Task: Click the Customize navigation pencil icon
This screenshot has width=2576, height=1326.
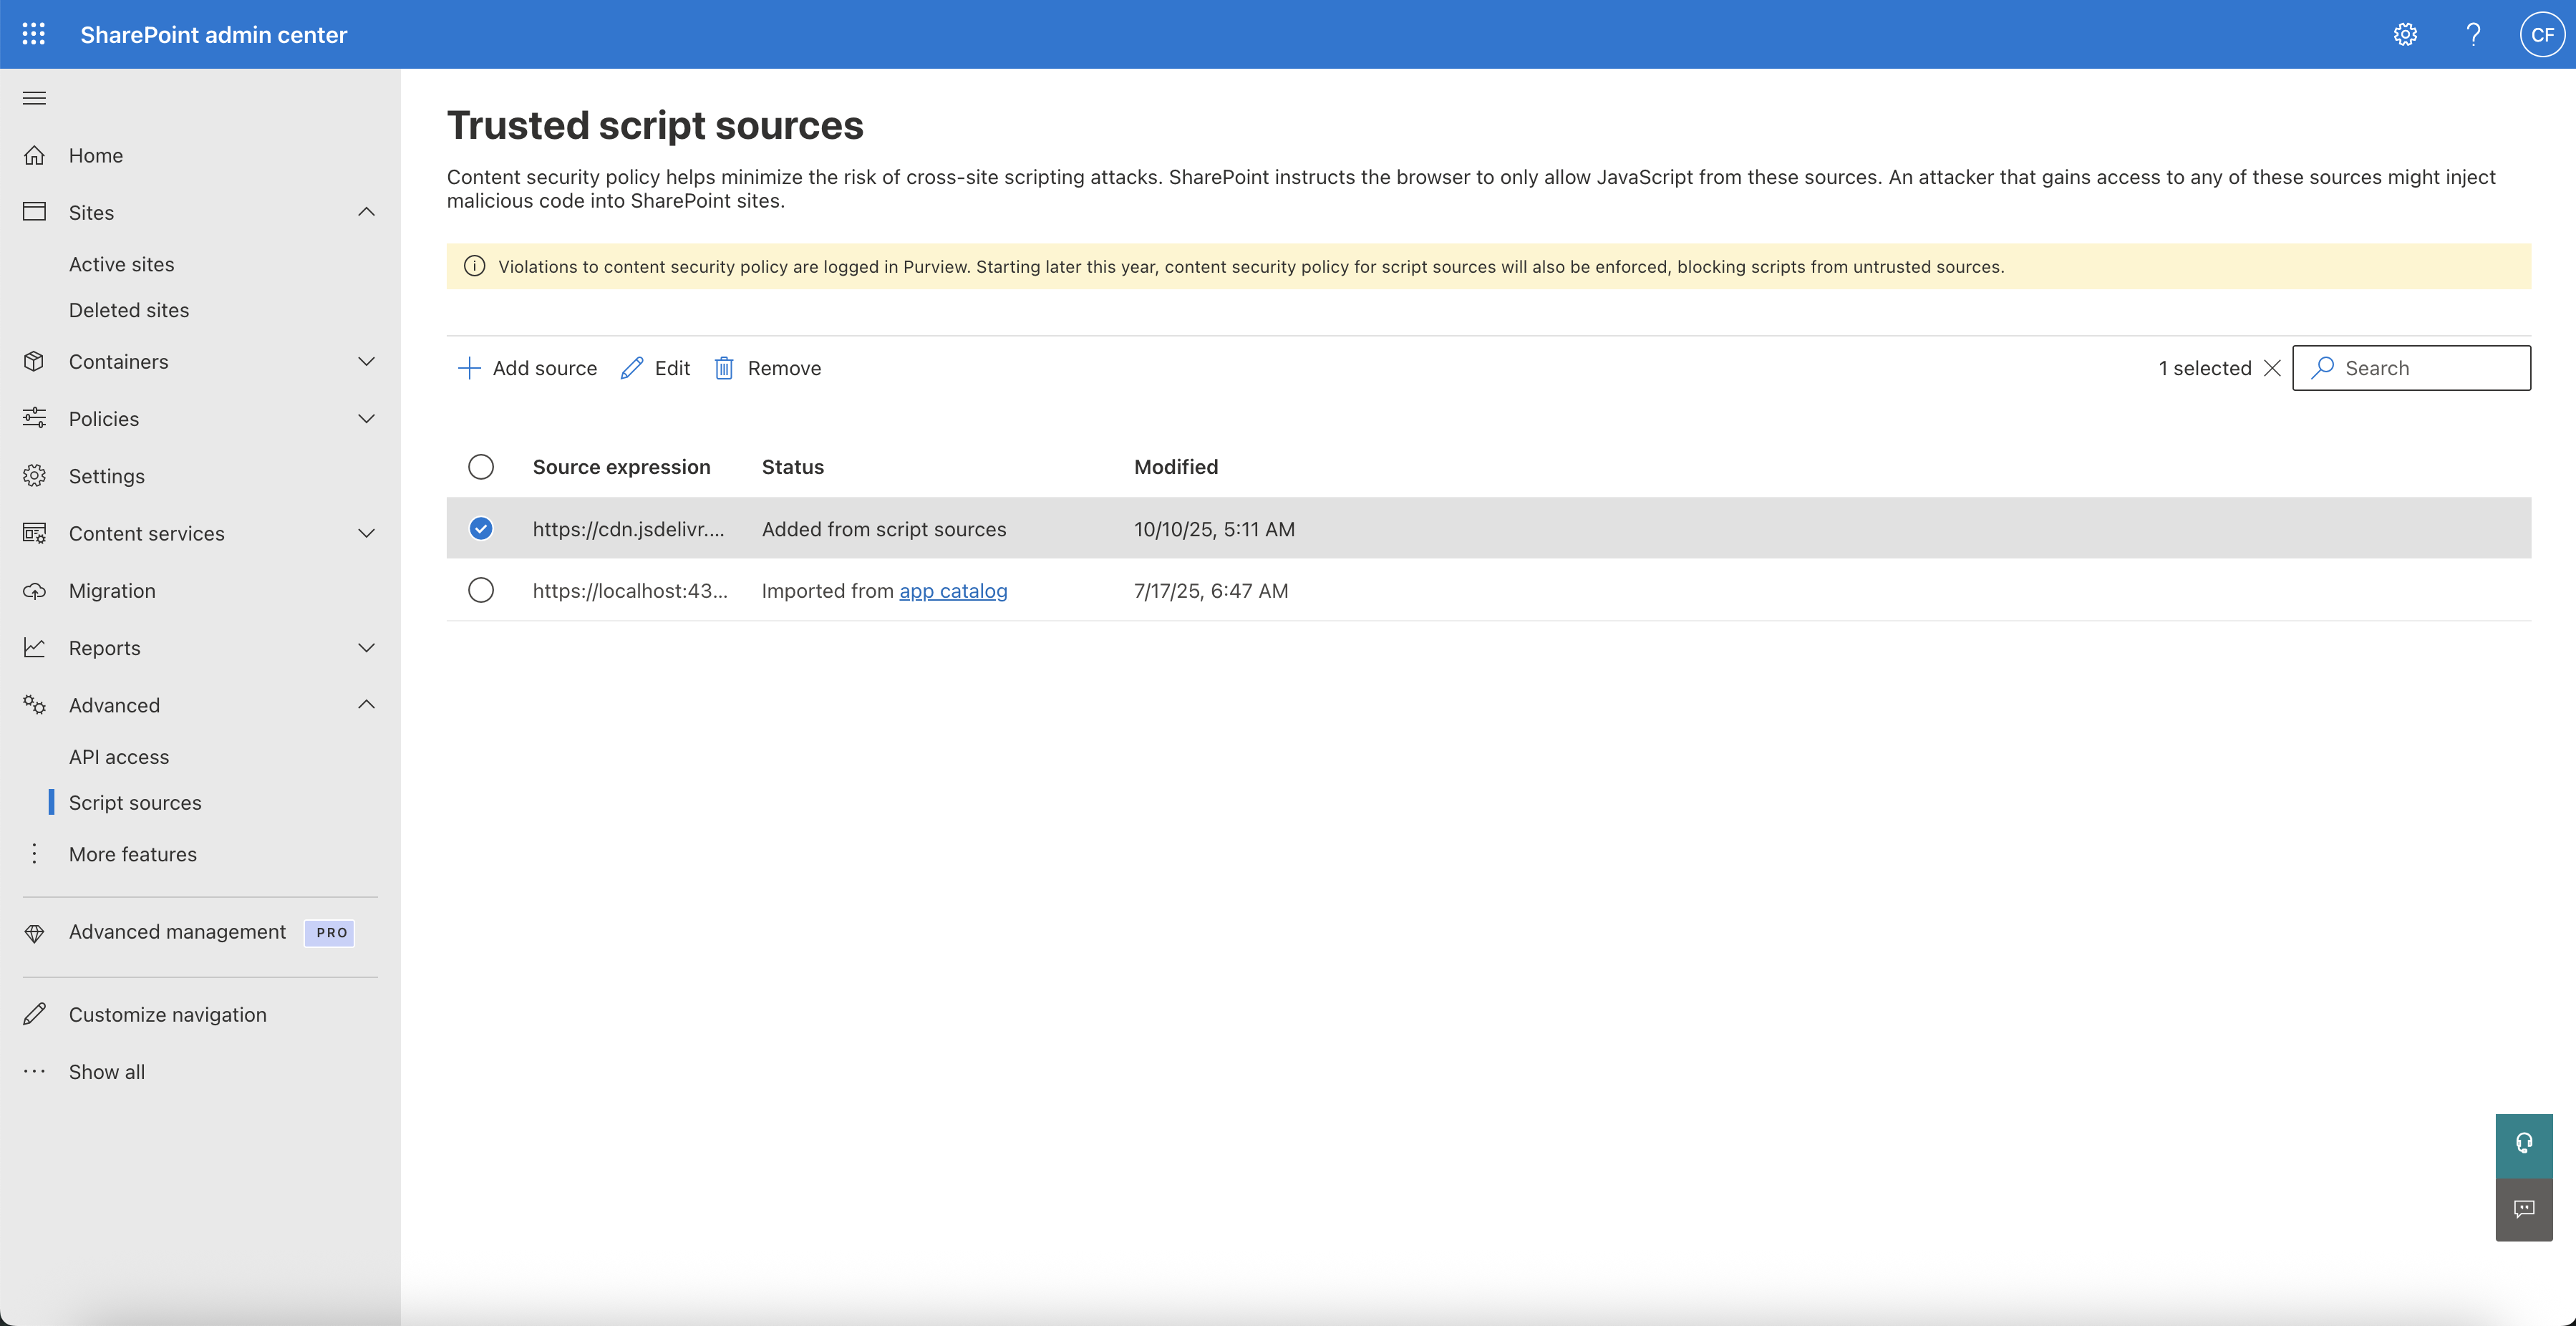Action: coord(34,1014)
